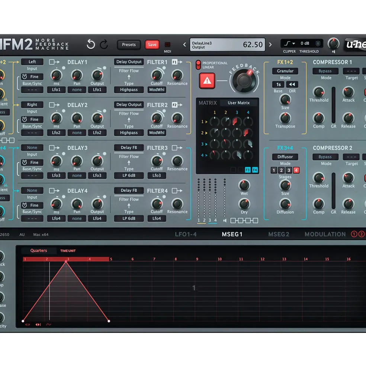Click the chained boxes icon under Dry

coord(244,221)
